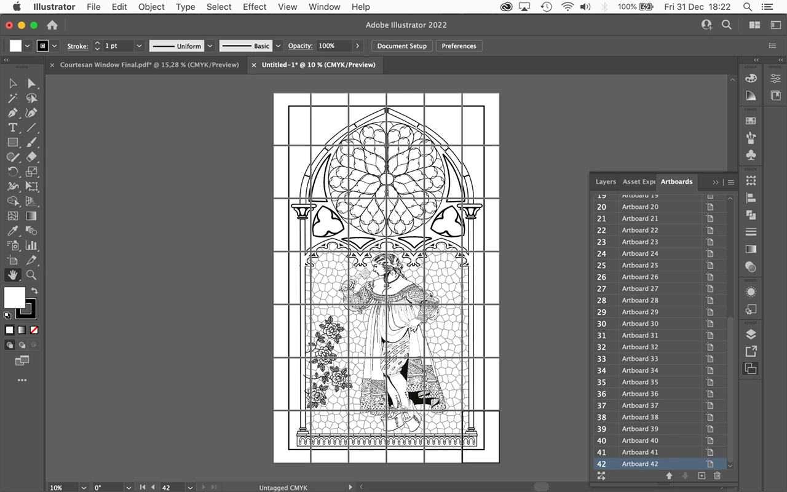Choose the Rectangle tool
This screenshot has width=787, height=492.
13,143
